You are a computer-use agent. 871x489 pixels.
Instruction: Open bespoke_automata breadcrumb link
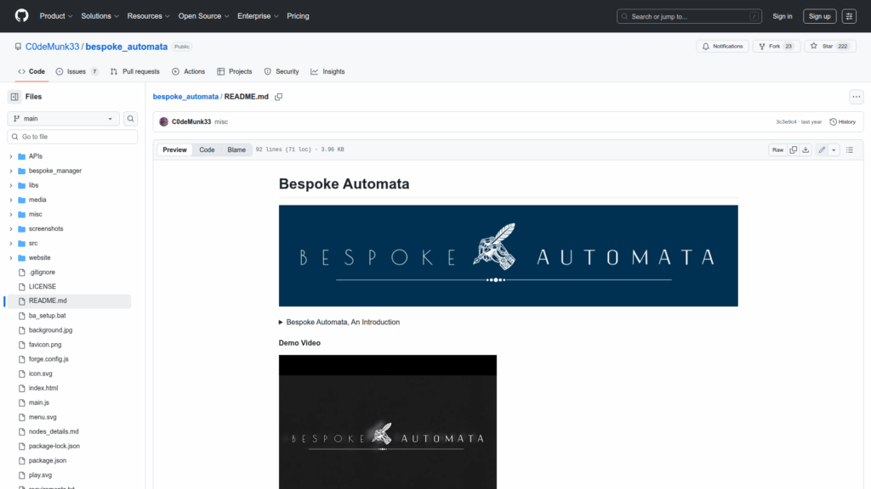(185, 97)
